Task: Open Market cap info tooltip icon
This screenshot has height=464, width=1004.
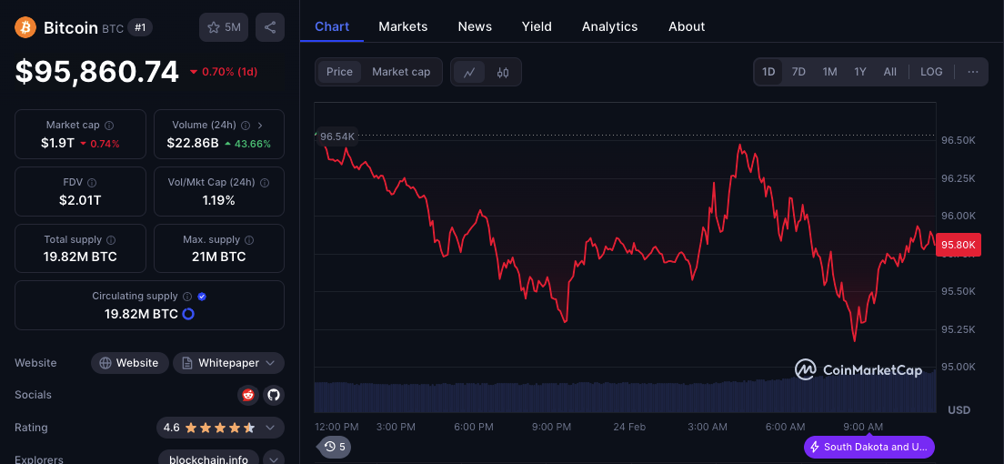Action: point(109,126)
